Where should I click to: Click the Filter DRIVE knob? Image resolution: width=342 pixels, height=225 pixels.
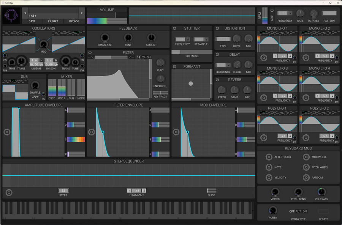point(160,63)
